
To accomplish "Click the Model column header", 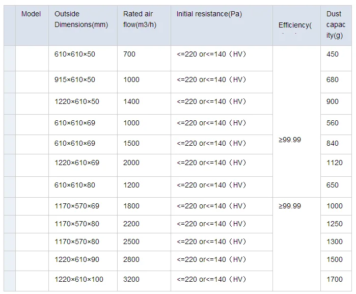I will coord(31,14).
